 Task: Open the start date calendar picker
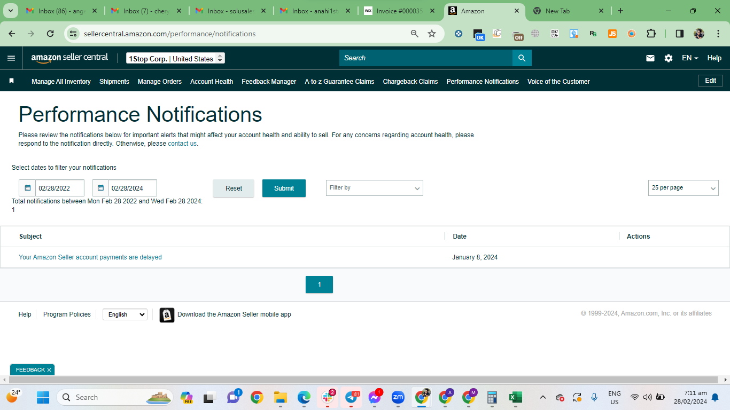27,188
